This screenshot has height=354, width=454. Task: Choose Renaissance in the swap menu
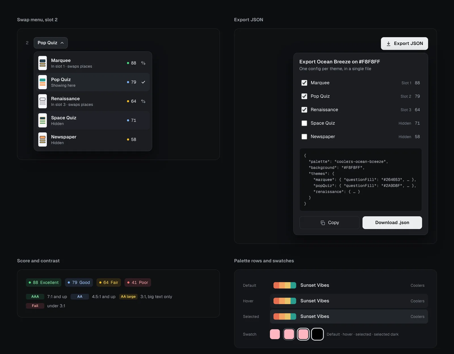coord(93,101)
